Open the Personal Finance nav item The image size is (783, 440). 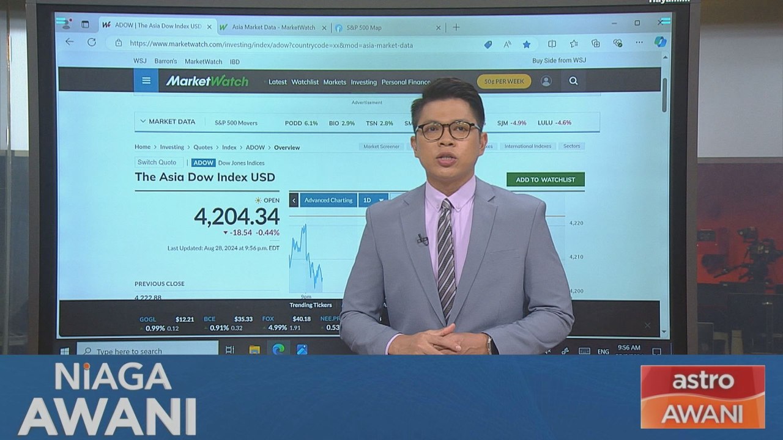406,82
